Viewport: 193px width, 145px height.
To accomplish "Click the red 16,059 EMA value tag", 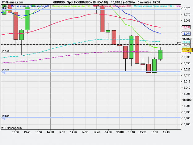I will tap(186, 27).
